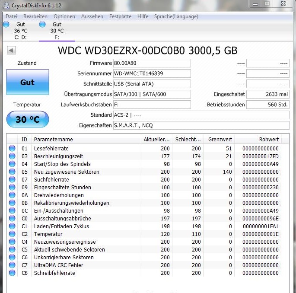Open the Sprache(Language) menu

(x=176, y=16)
